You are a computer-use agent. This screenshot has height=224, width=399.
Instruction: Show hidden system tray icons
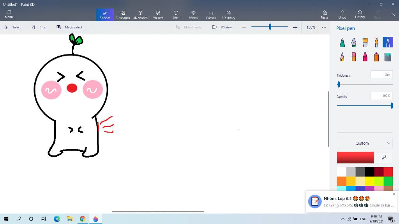(343, 219)
